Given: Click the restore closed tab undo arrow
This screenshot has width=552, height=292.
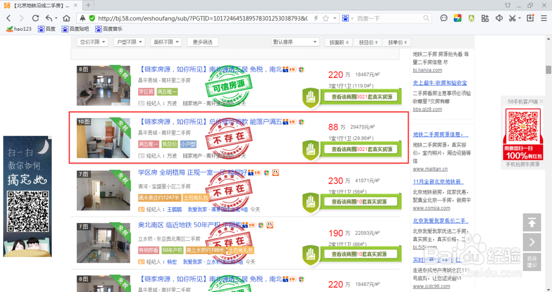Looking at the screenshot, I should [x=49, y=18].
